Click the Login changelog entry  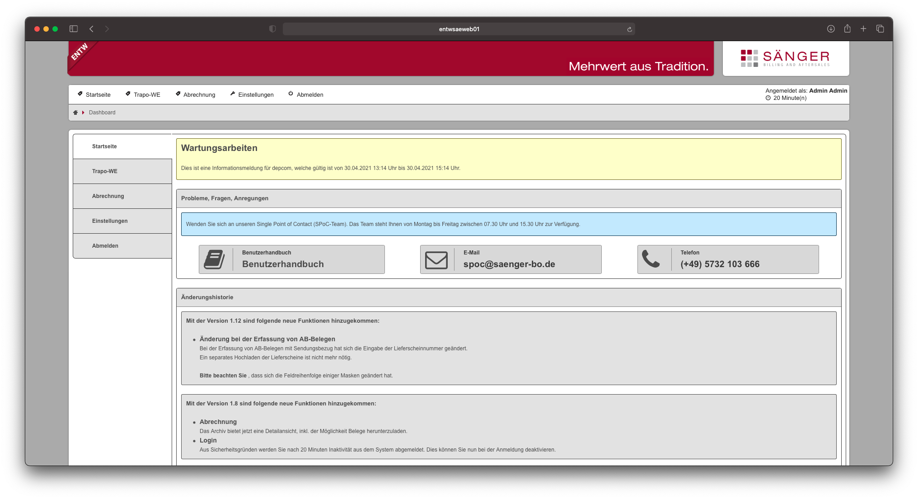(x=208, y=441)
